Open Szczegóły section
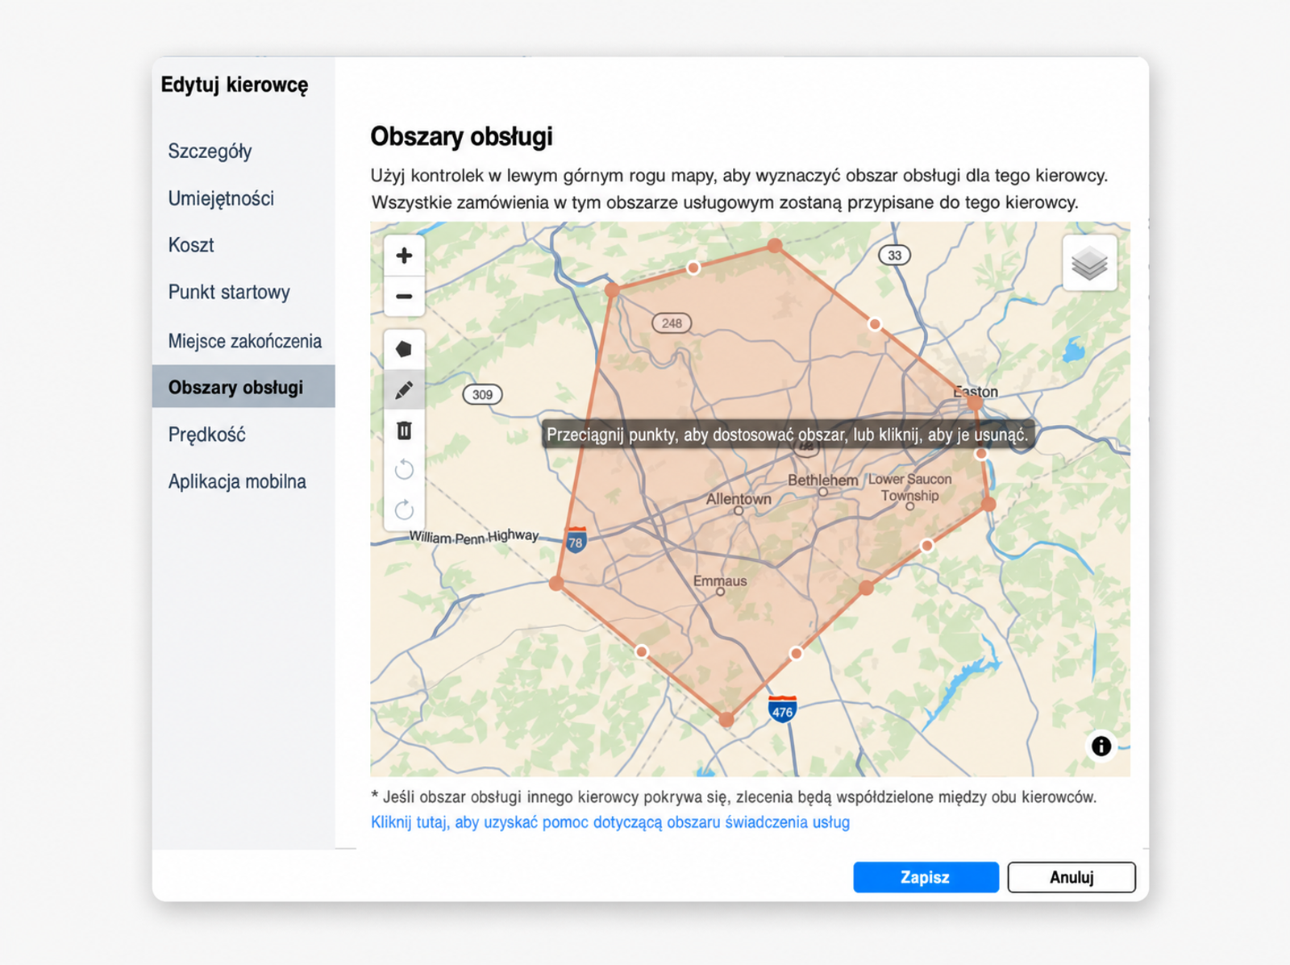Screen dimensions: 1290x965 tap(210, 152)
